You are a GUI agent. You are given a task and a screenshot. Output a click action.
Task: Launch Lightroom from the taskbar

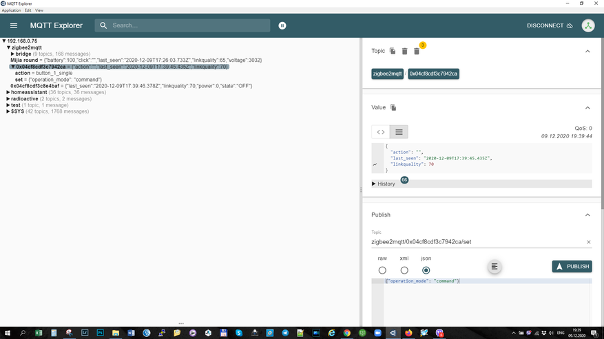pyautogui.click(x=85, y=333)
